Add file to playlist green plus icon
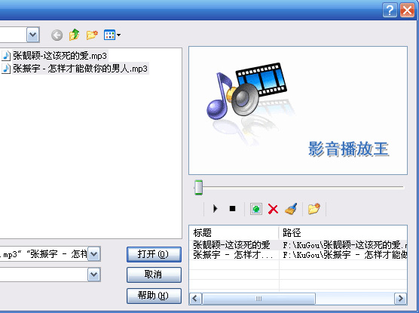The image size is (419, 313). click(x=256, y=209)
